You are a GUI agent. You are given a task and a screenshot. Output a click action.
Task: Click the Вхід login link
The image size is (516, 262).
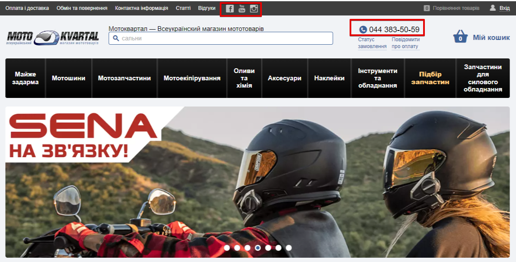504,8
